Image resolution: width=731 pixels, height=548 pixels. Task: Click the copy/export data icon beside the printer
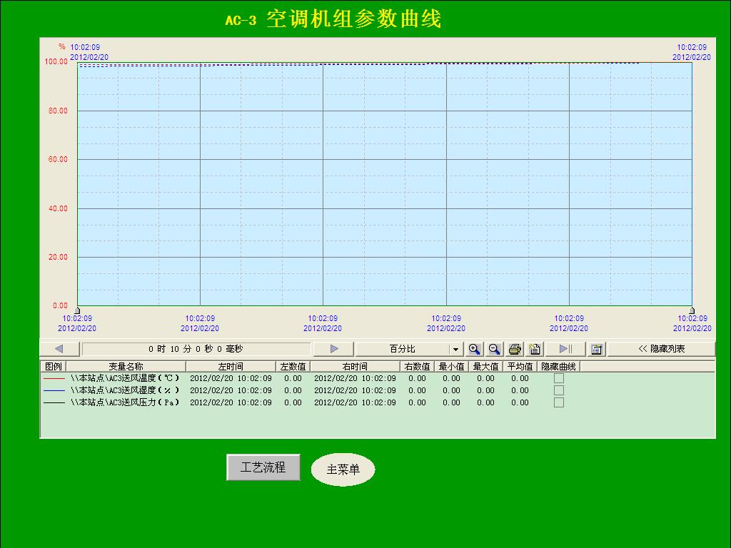click(535, 349)
